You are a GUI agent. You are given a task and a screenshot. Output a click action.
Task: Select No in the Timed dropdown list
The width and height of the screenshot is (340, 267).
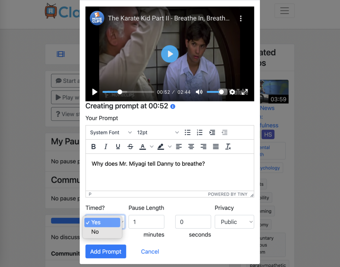(x=102, y=232)
